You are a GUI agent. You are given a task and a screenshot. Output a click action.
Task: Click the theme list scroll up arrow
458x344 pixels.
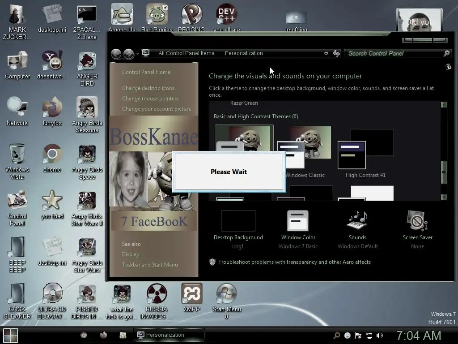[444, 104]
